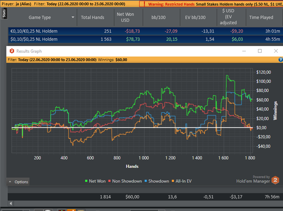The width and height of the screenshot is (283, 211).
Task: Toggle the All-In EV legend series
Action: point(182,181)
